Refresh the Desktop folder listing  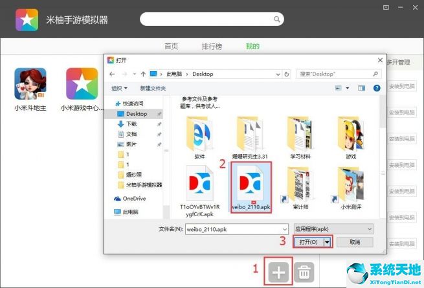point(287,74)
